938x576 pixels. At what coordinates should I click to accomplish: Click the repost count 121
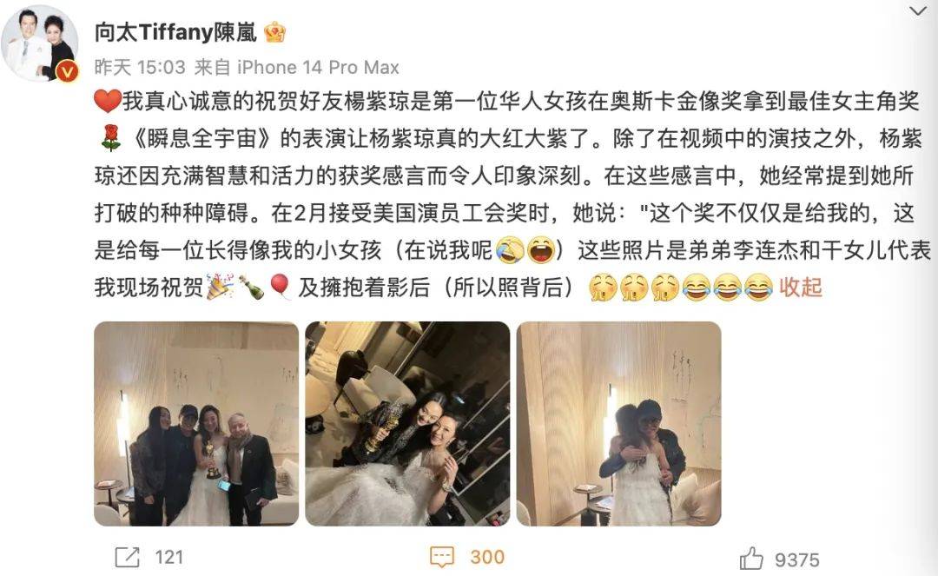coord(168,558)
